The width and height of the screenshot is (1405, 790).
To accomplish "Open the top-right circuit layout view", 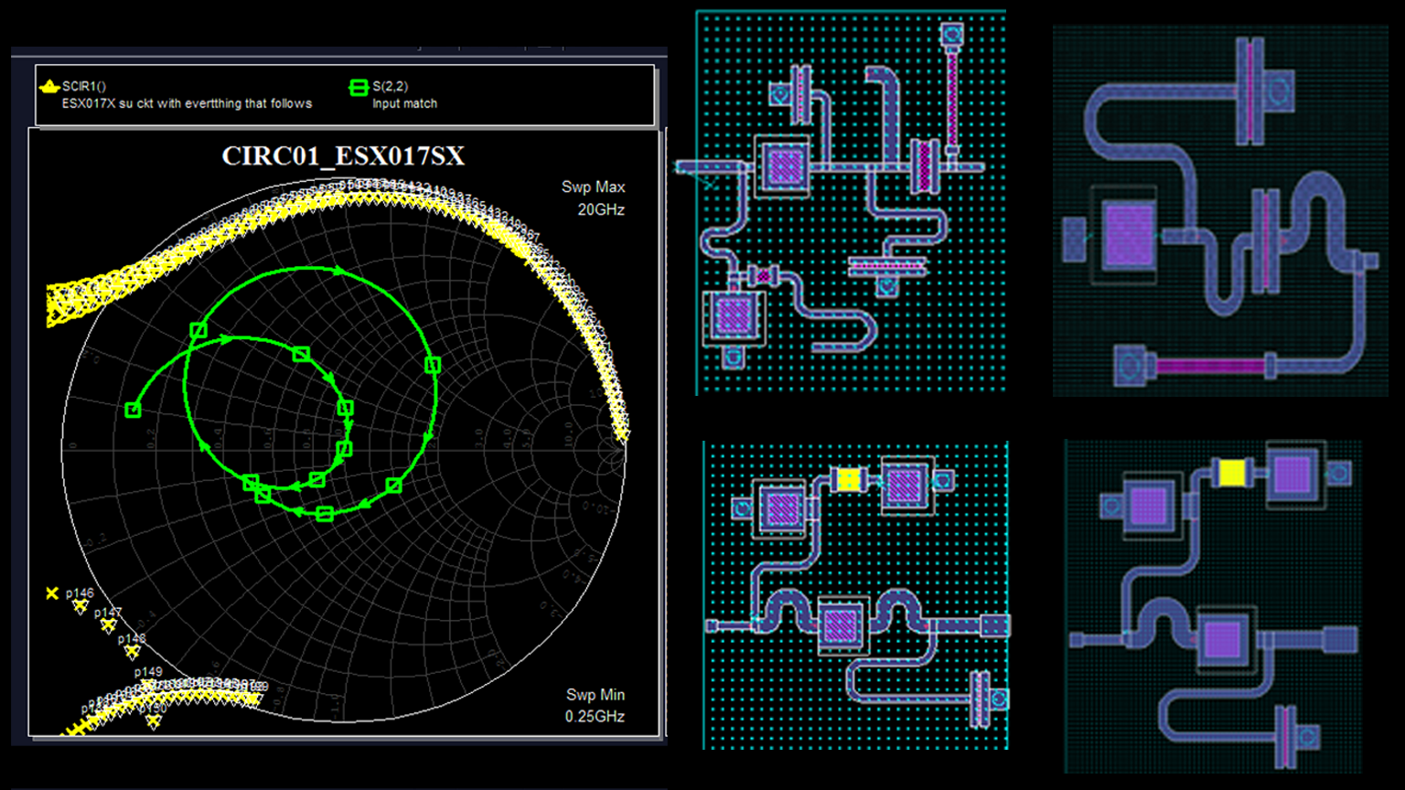I will point(1220,210).
